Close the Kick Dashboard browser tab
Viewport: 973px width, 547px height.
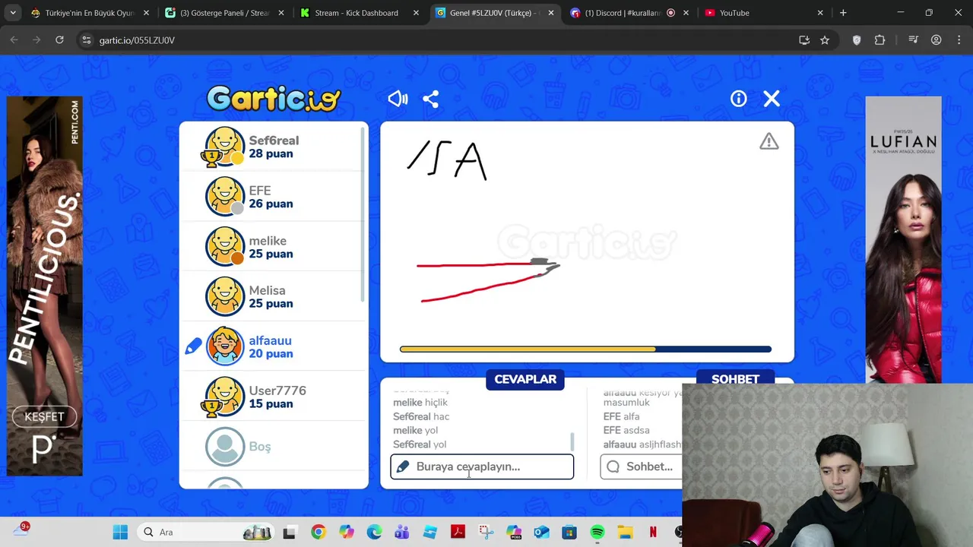pos(416,13)
